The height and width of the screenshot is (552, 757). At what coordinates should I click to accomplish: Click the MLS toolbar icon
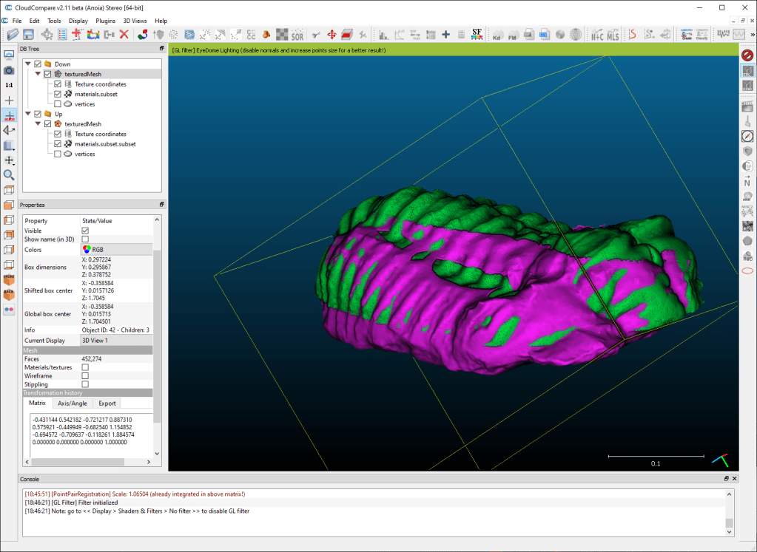(613, 35)
